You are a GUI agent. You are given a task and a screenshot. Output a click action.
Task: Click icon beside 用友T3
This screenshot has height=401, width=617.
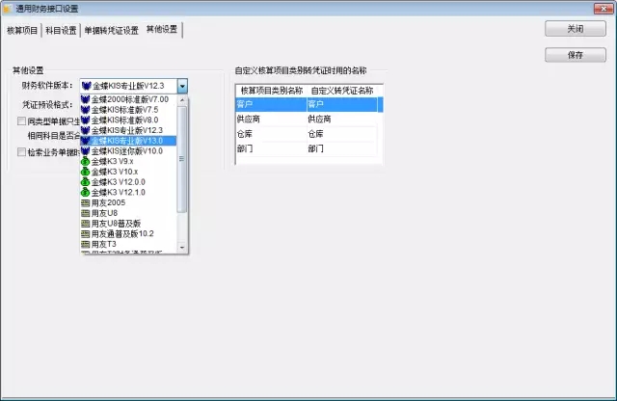[x=86, y=245]
